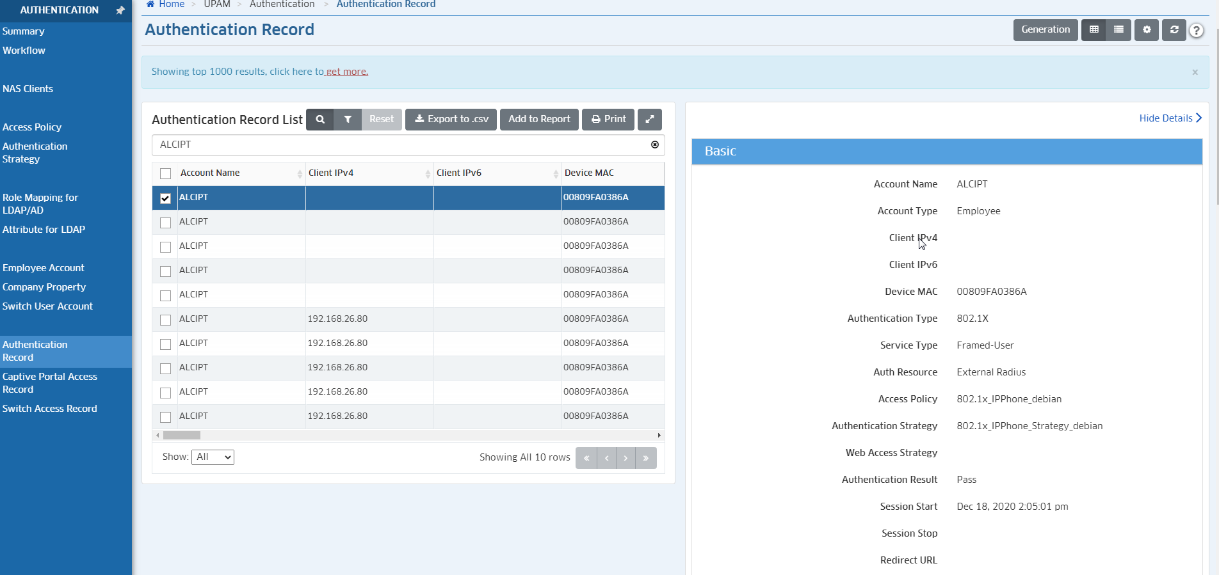This screenshot has width=1219, height=575.
Task: Open Captive Portal Access Record menu
Action: click(50, 383)
